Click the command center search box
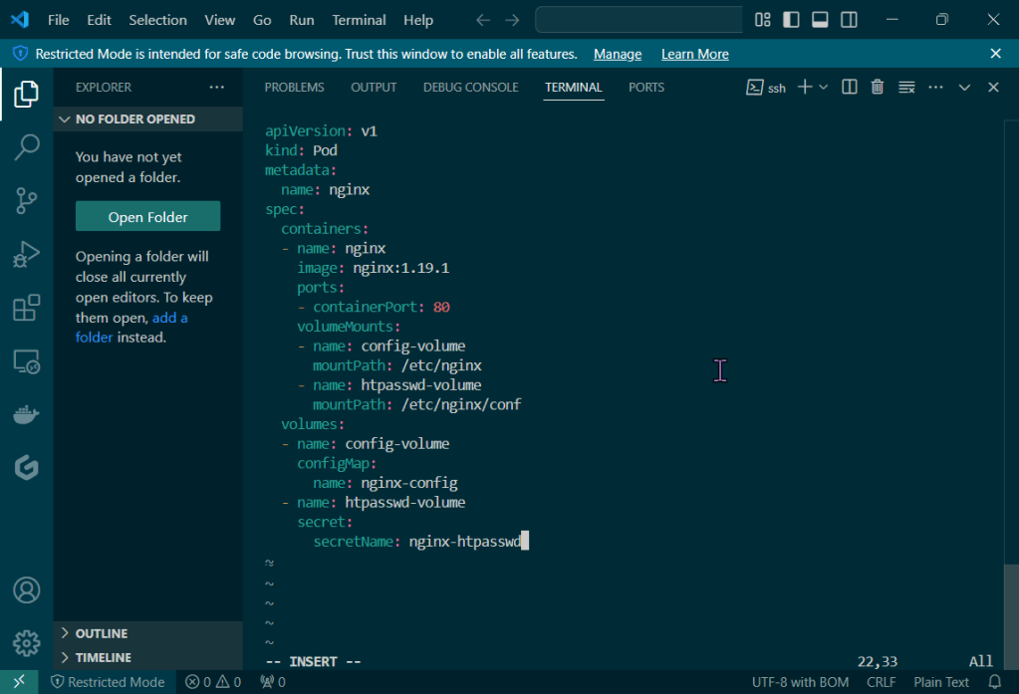Screen dimensions: 1019x694 [638, 20]
